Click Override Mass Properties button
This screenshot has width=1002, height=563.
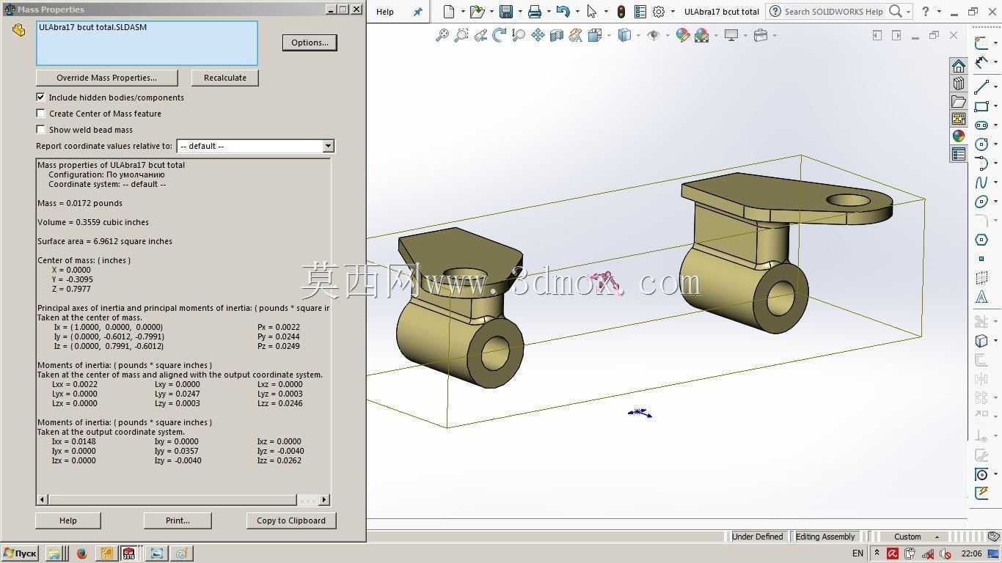pyautogui.click(x=107, y=78)
